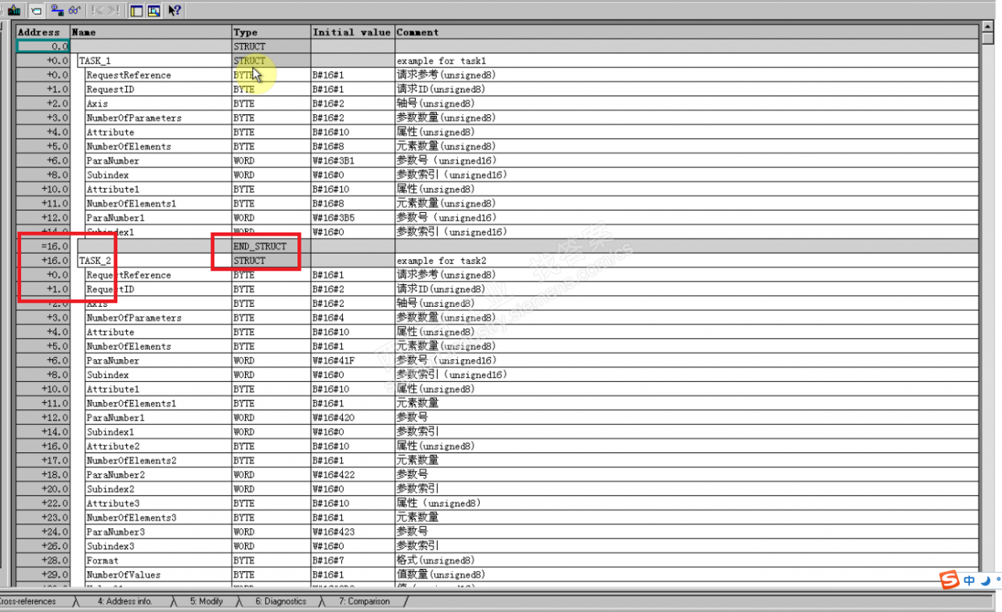Open the 6: Diagnostics tab
The height and width of the screenshot is (612, 1002).
tap(281, 601)
